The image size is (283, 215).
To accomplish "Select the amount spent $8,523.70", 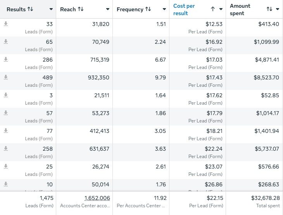I will [x=266, y=77].
